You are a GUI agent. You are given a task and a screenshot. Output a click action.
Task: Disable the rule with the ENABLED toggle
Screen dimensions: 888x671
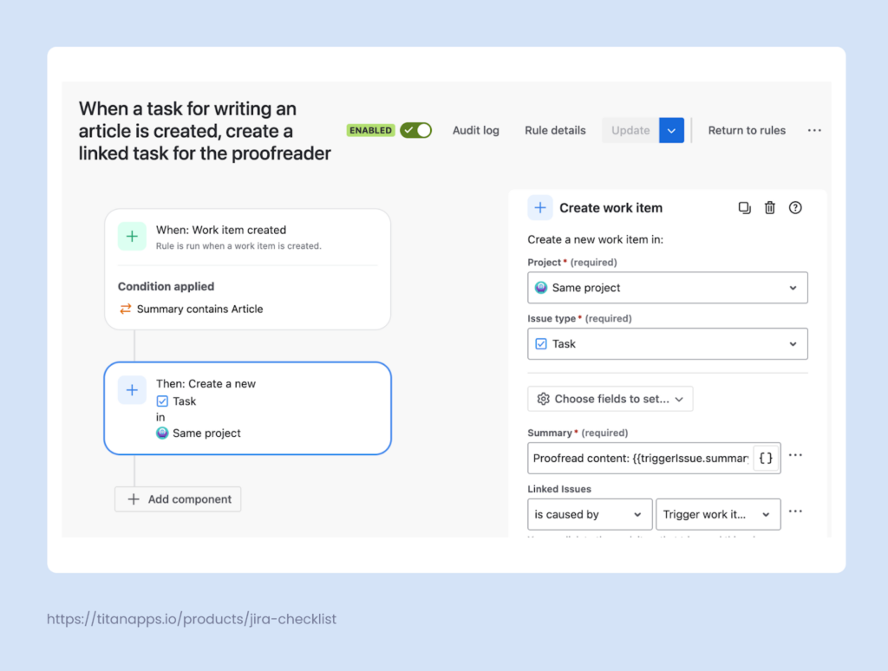pos(416,130)
